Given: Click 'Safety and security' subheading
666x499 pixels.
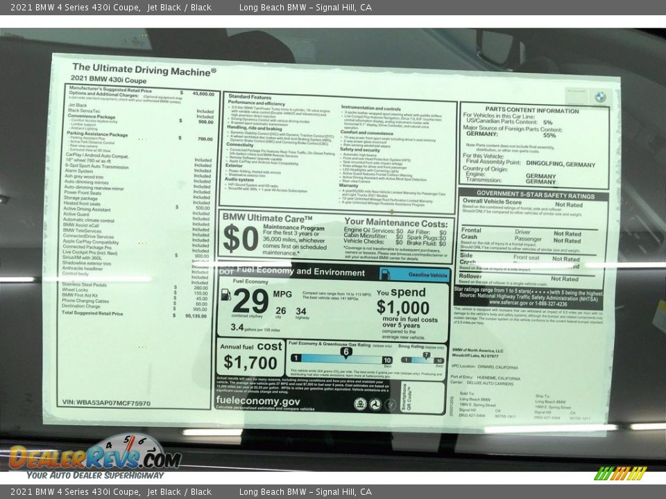Looking at the screenshot, I should (x=360, y=150).
